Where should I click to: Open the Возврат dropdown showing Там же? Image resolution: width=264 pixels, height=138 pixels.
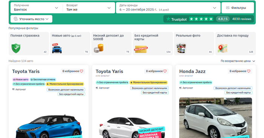89,8
